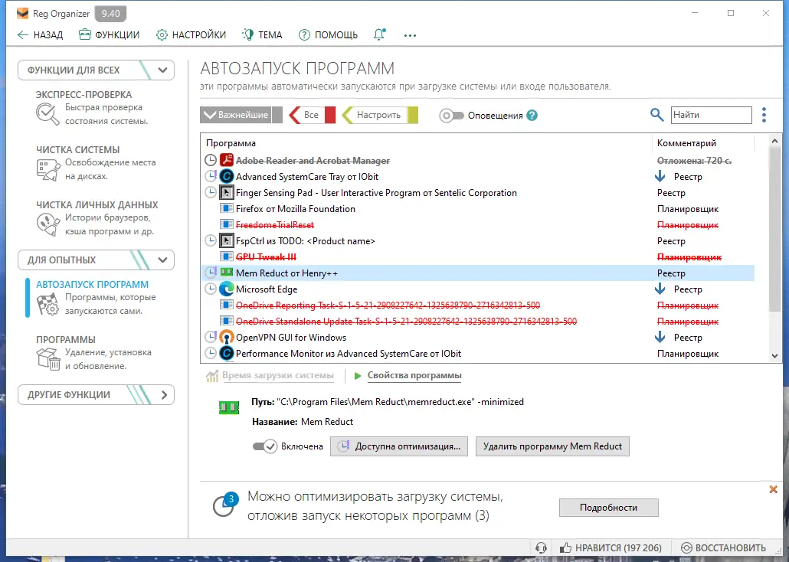789x562 pixels.
Task: Click the Программы box and trash icon
Action: pos(47,359)
